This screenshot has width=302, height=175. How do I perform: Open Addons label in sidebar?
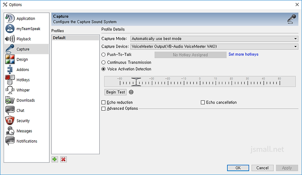point(23,70)
